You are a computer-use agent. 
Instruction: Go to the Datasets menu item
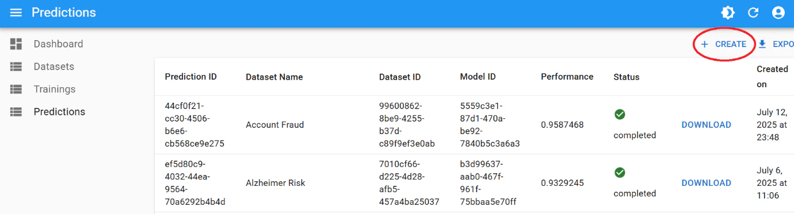(54, 67)
